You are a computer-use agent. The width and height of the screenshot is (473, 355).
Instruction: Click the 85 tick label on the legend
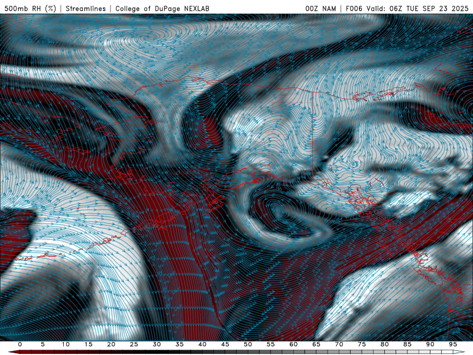click(407, 344)
